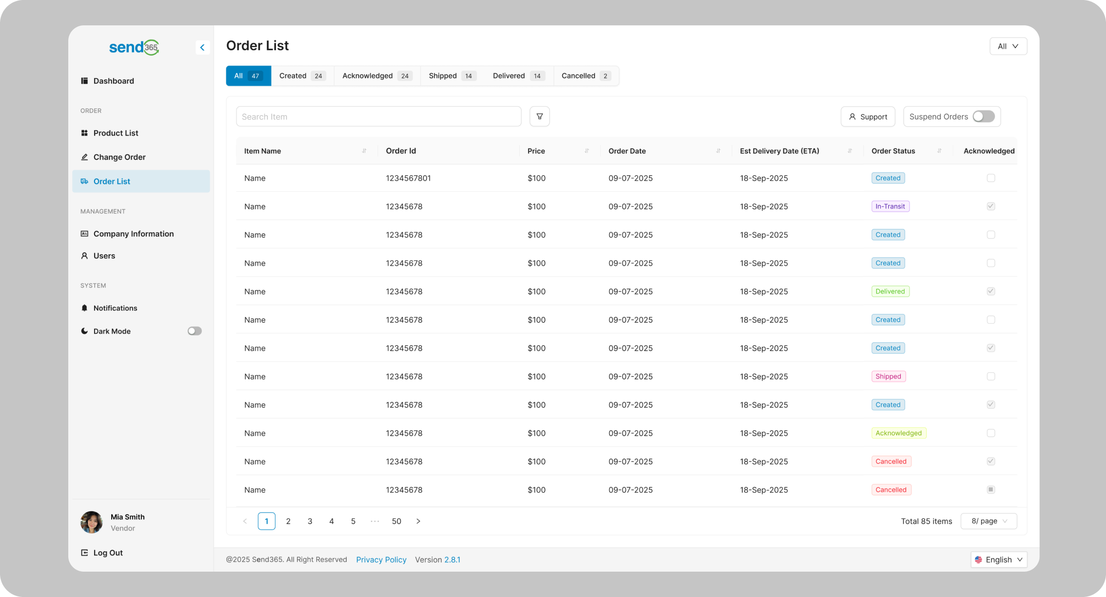Sort by Order Date column arrows
The width and height of the screenshot is (1106, 597).
coord(718,151)
